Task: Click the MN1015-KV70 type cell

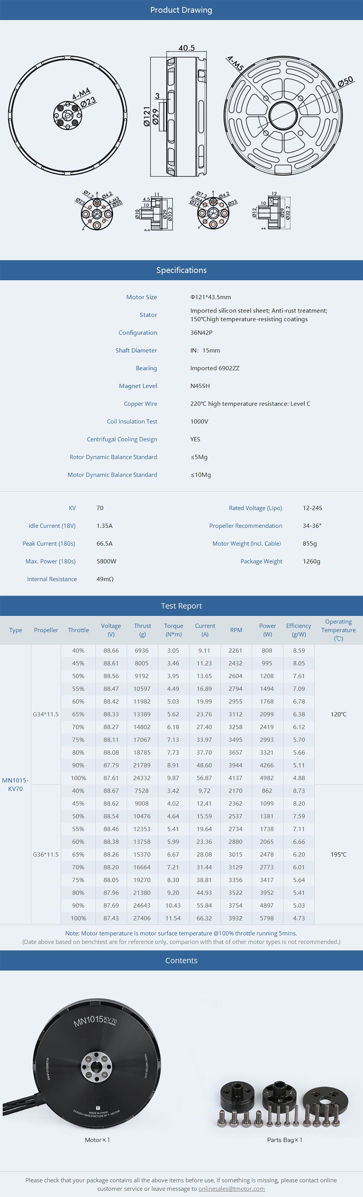Action: click(x=15, y=784)
